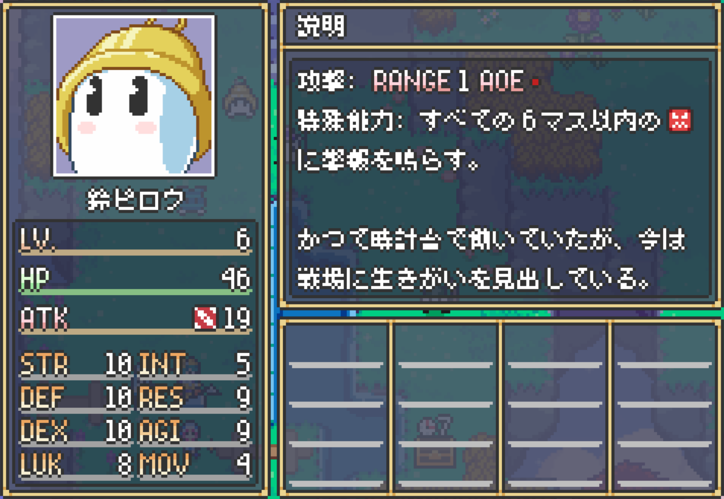Screen dimensions: 724x499
Task: Click the small red AOE range dot
Action: pos(535,82)
